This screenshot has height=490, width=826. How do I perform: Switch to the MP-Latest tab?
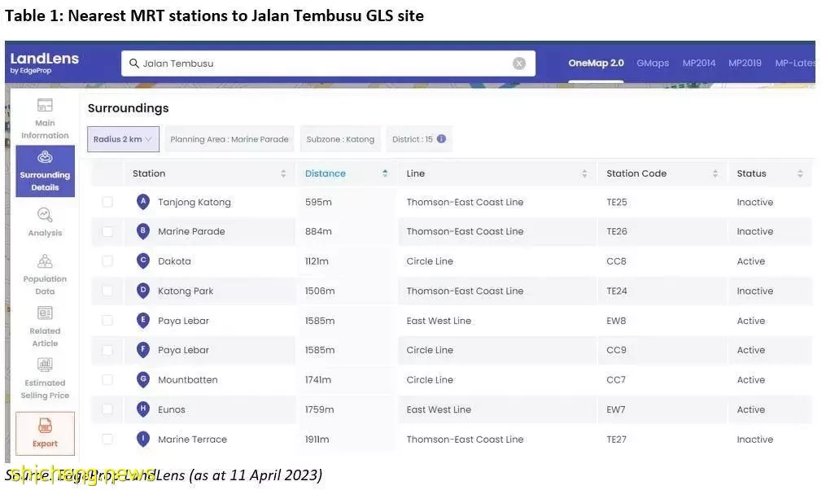[795, 63]
